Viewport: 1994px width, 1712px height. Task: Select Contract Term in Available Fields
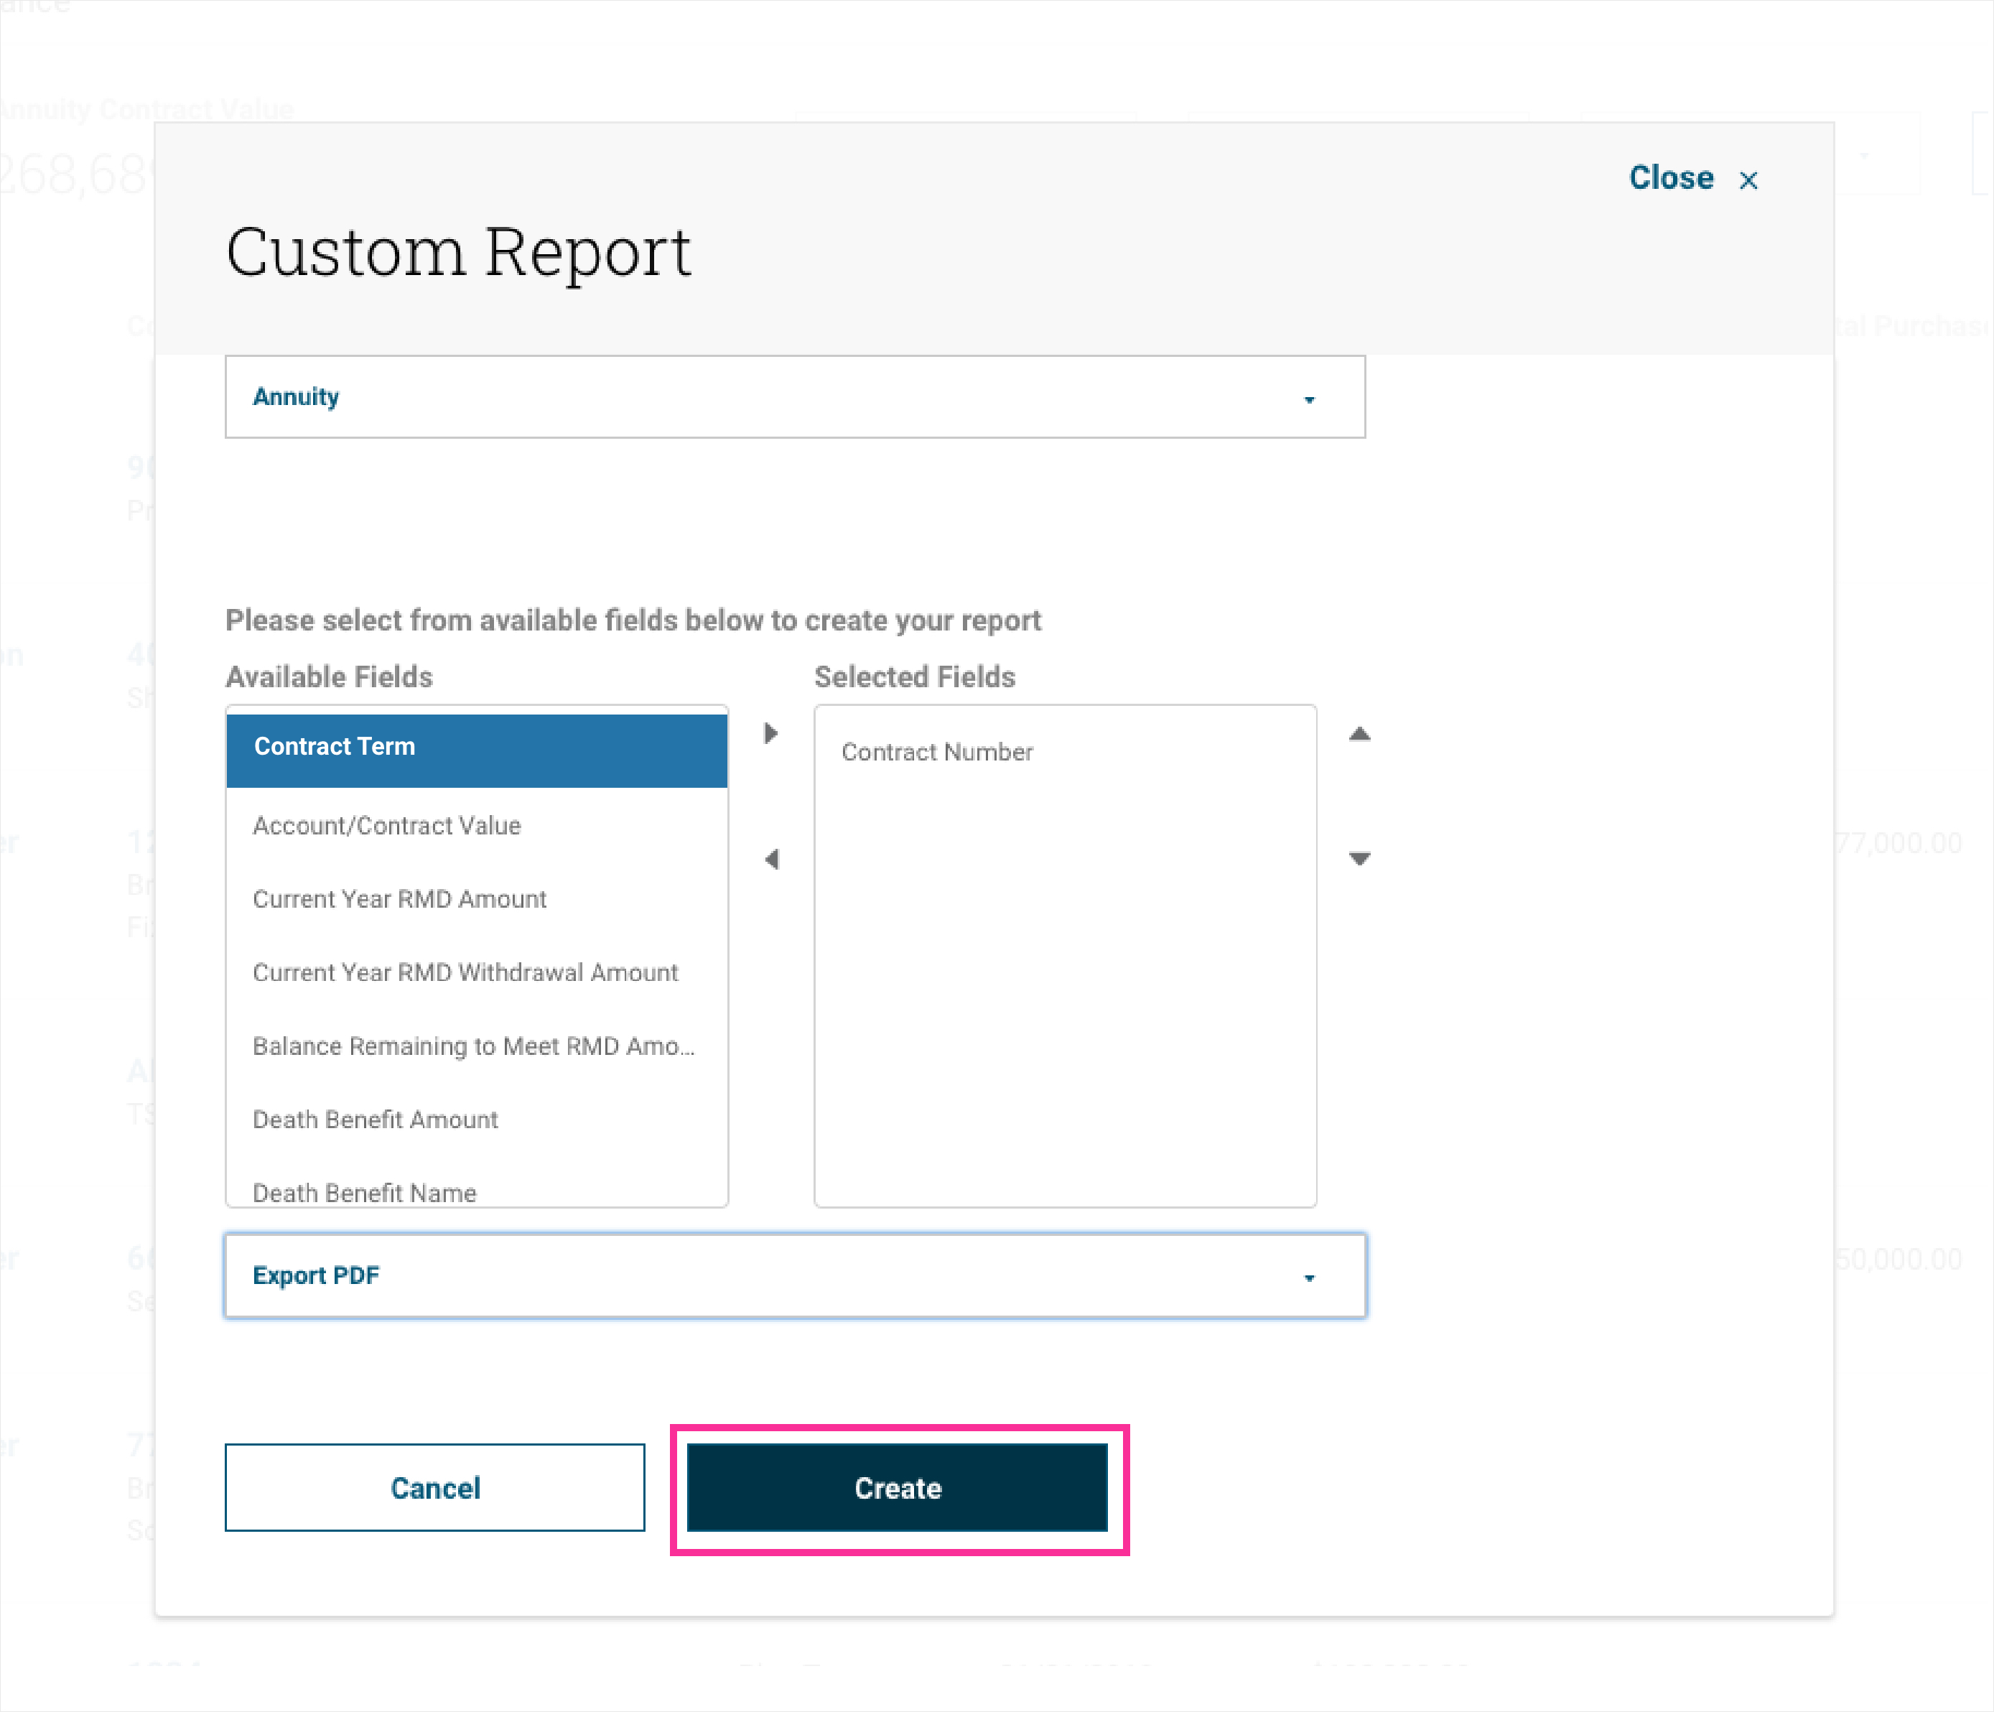click(476, 747)
